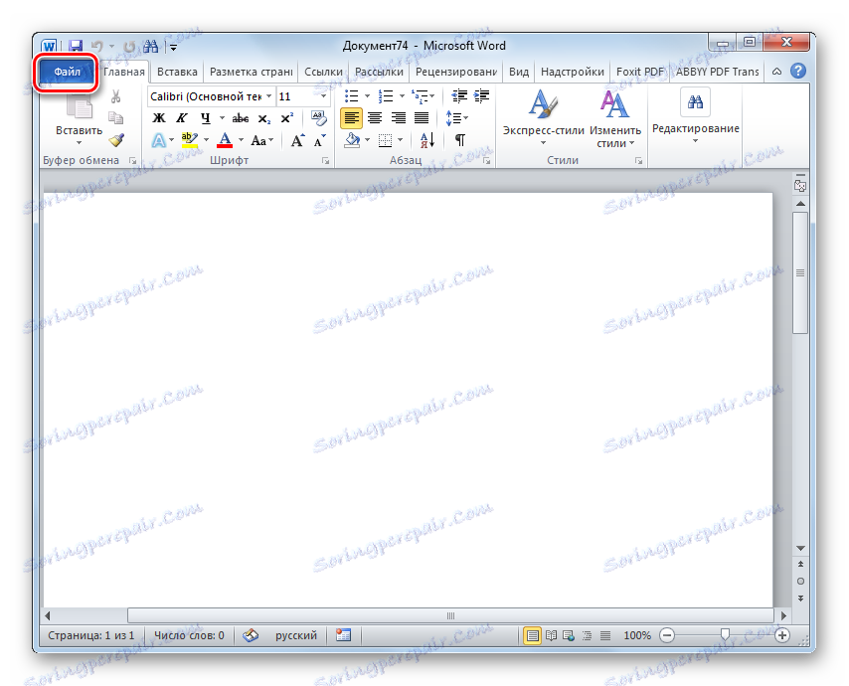The image size is (849, 686).
Task: Switch to the Вставка ribbon tab
Action: point(177,72)
